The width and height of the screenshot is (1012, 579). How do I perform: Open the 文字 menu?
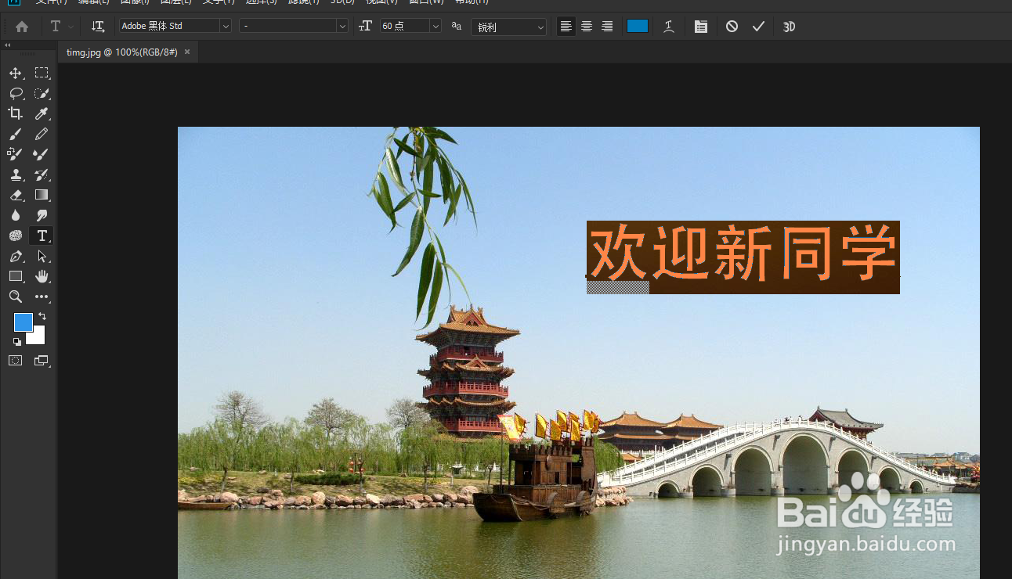click(218, 3)
